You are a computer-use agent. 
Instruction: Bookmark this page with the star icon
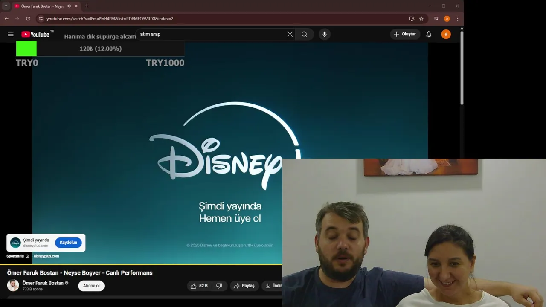tap(421, 19)
